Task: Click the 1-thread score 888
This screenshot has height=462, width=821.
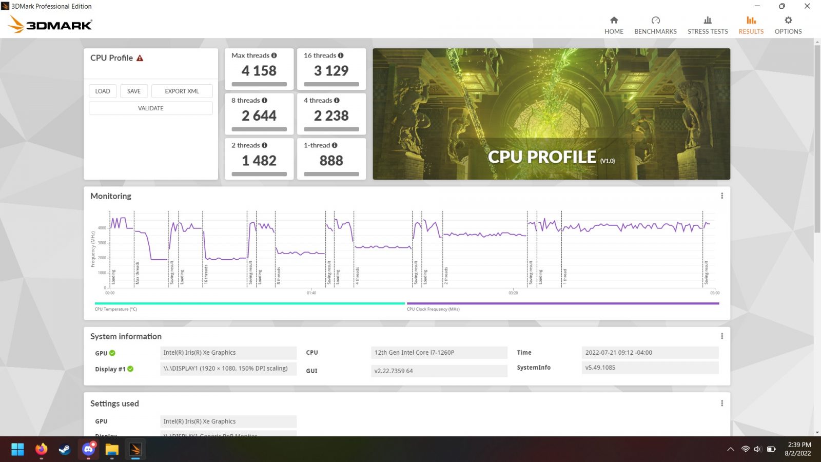Action: pyautogui.click(x=331, y=161)
